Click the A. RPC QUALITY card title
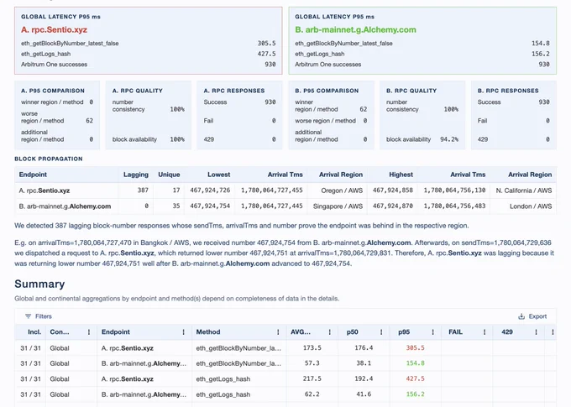 pos(137,91)
